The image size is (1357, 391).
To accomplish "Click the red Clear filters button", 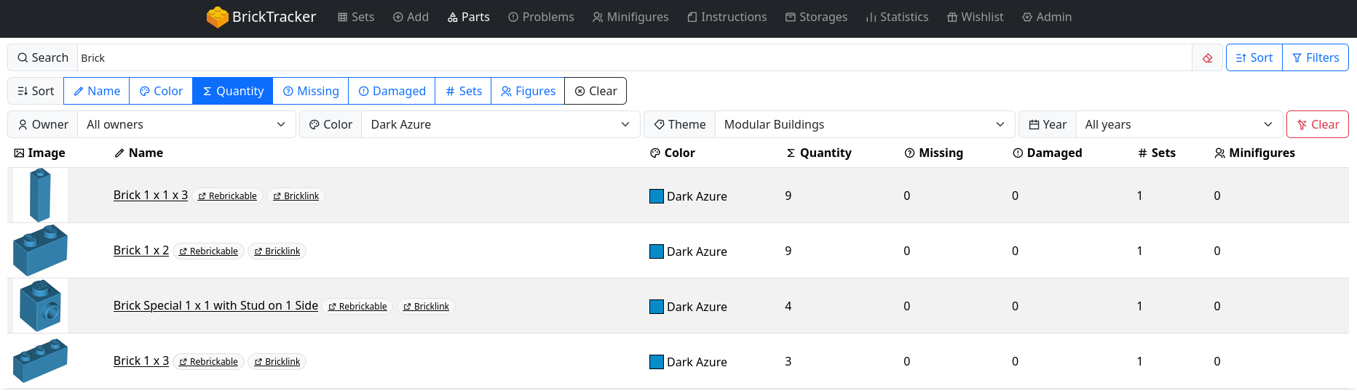I will coord(1317,124).
